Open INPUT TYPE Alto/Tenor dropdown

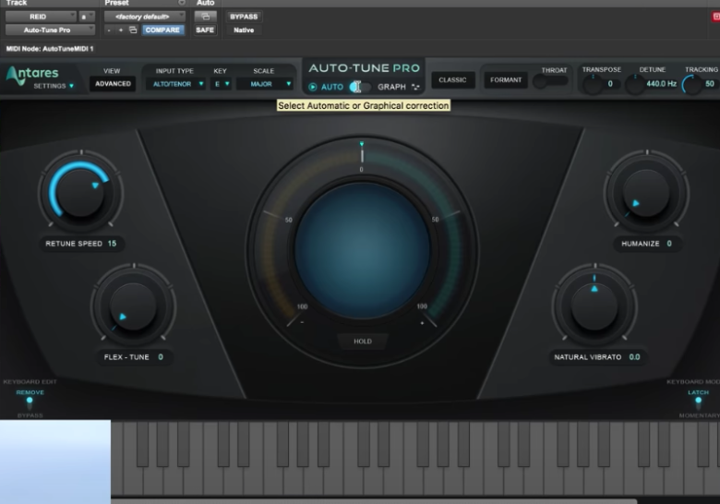tap(176, 84)
